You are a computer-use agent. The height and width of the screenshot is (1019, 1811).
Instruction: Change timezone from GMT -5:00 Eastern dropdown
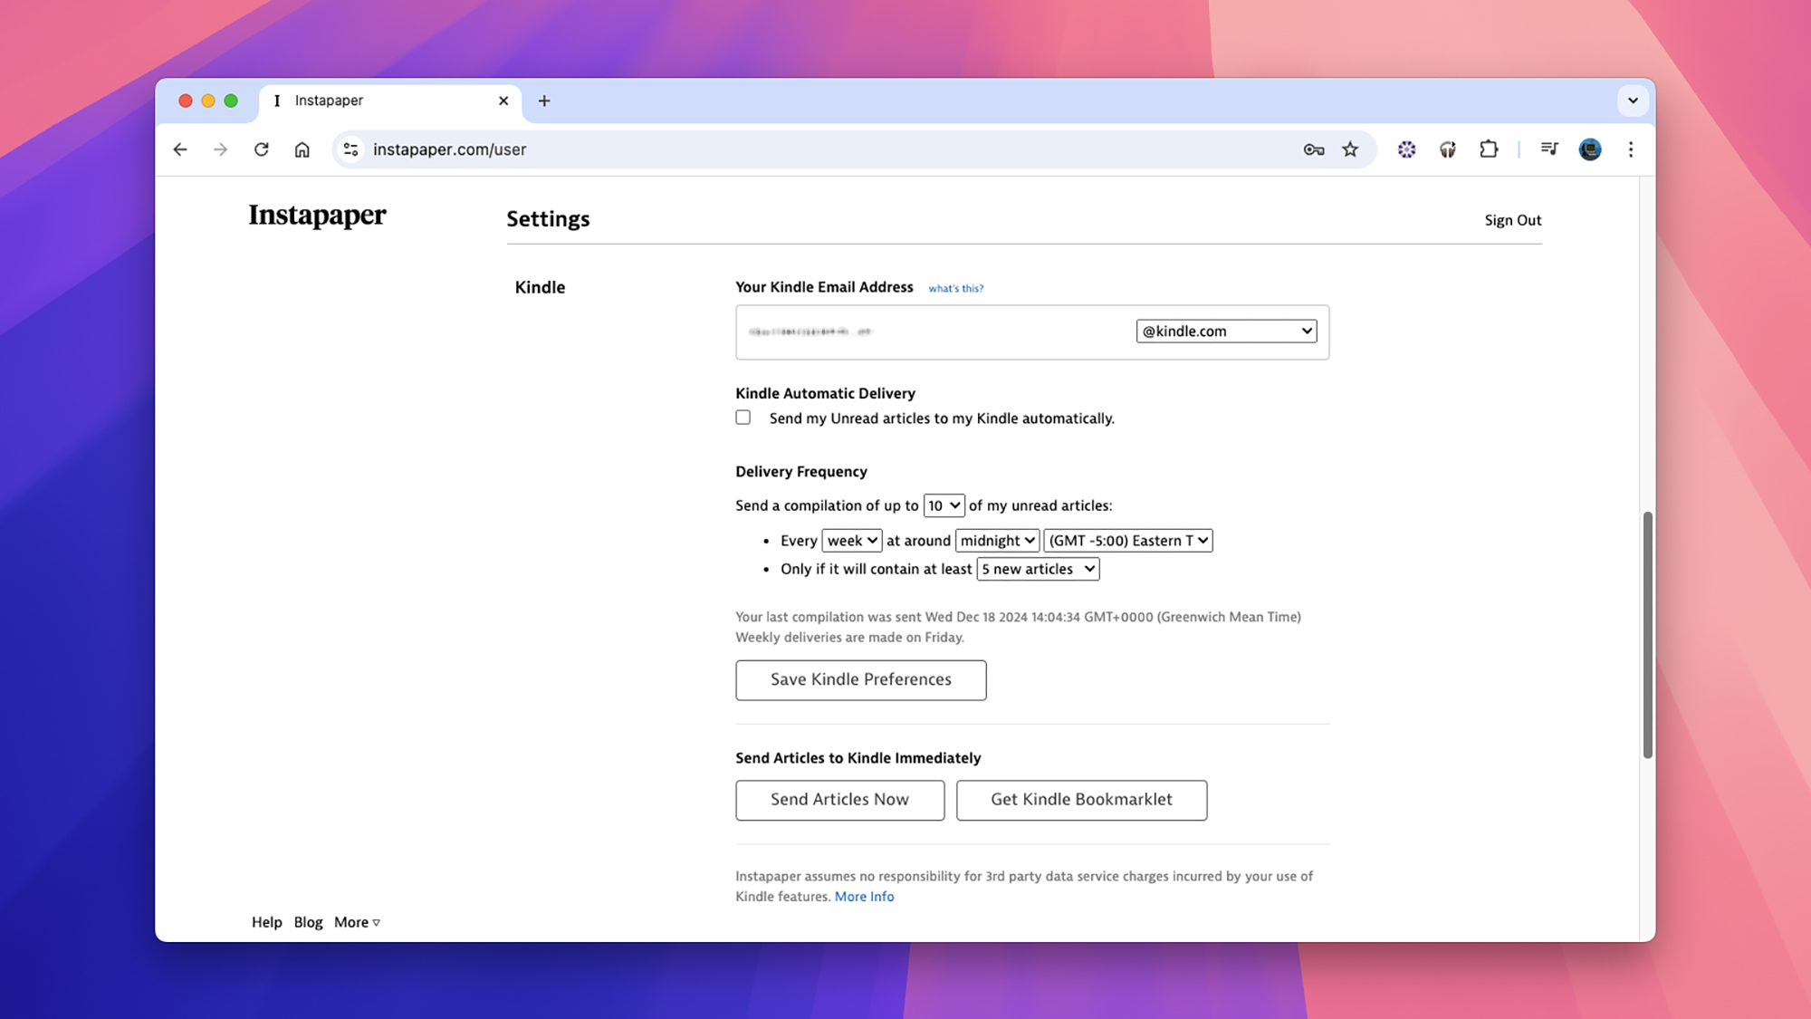click(x=1127, y=540)
